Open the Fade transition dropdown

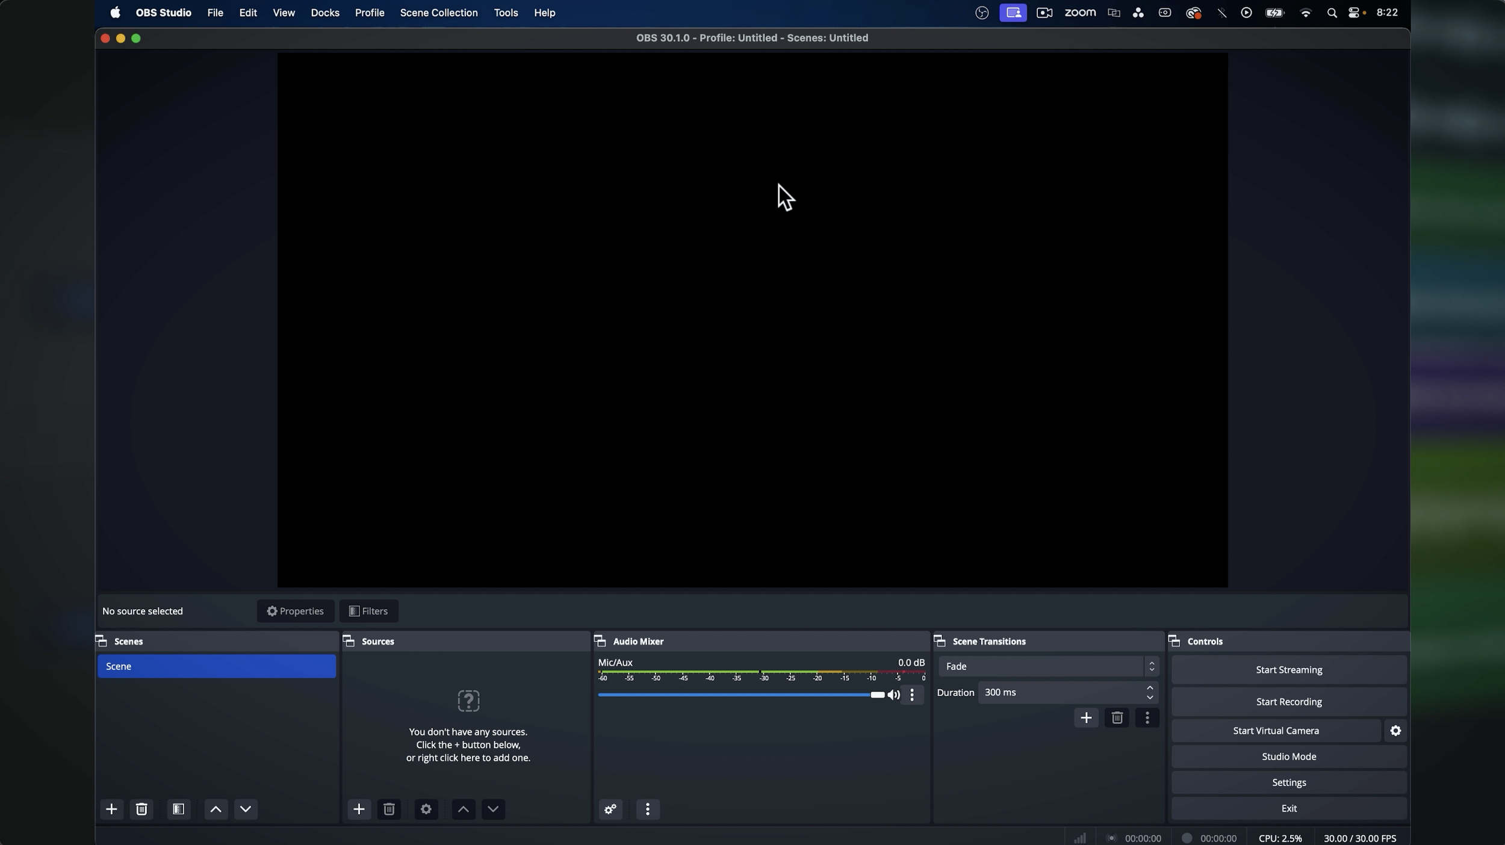(1048, 666)
